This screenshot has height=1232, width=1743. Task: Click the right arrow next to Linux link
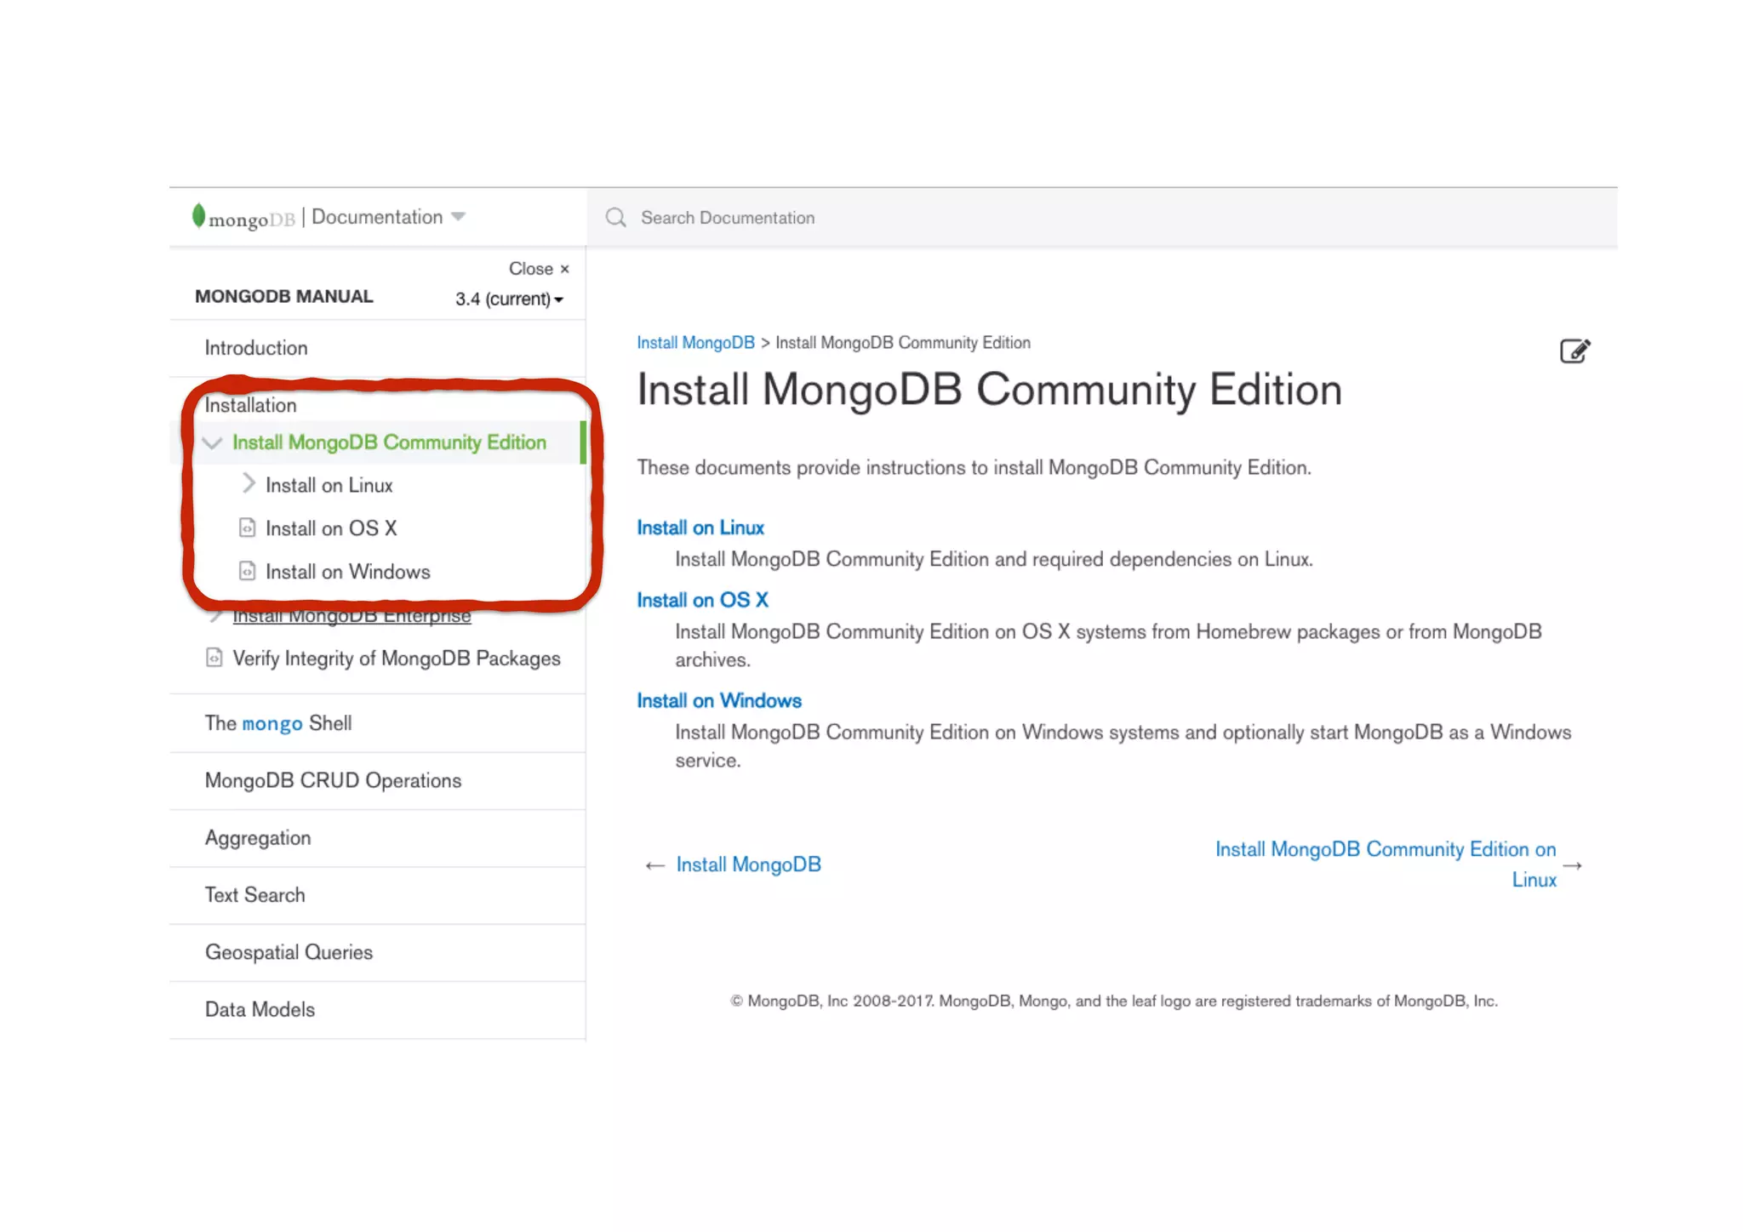[1572, 865]
